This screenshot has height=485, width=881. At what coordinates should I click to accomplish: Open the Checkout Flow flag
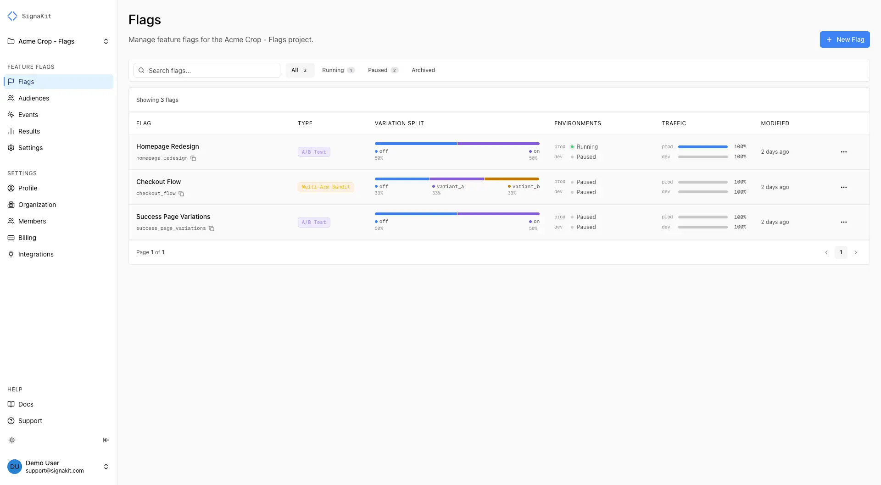(x=158, y=182)
